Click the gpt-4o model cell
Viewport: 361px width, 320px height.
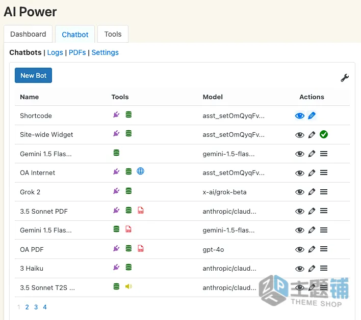[x=213, y=249]
